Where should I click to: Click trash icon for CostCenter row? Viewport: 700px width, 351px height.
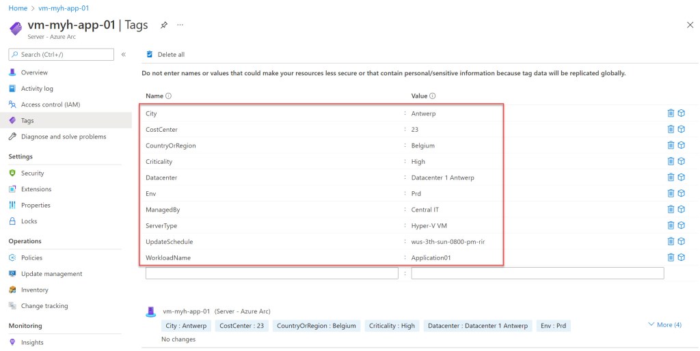[x=671, y=129]
